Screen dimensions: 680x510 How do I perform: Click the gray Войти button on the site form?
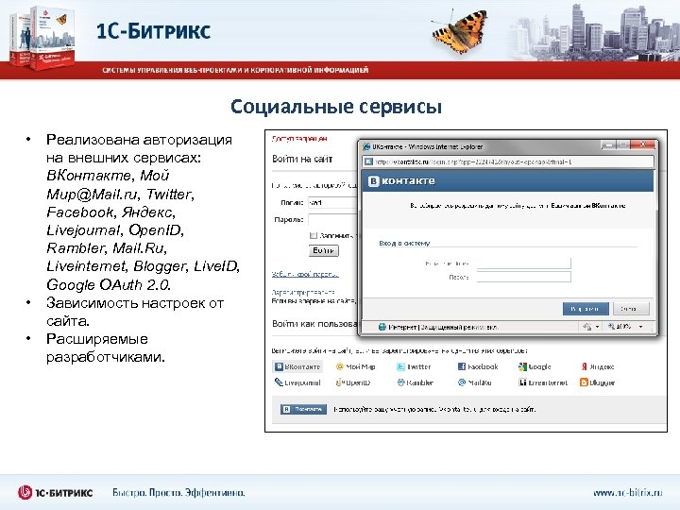pyautogui.click(x=324, y=250)
